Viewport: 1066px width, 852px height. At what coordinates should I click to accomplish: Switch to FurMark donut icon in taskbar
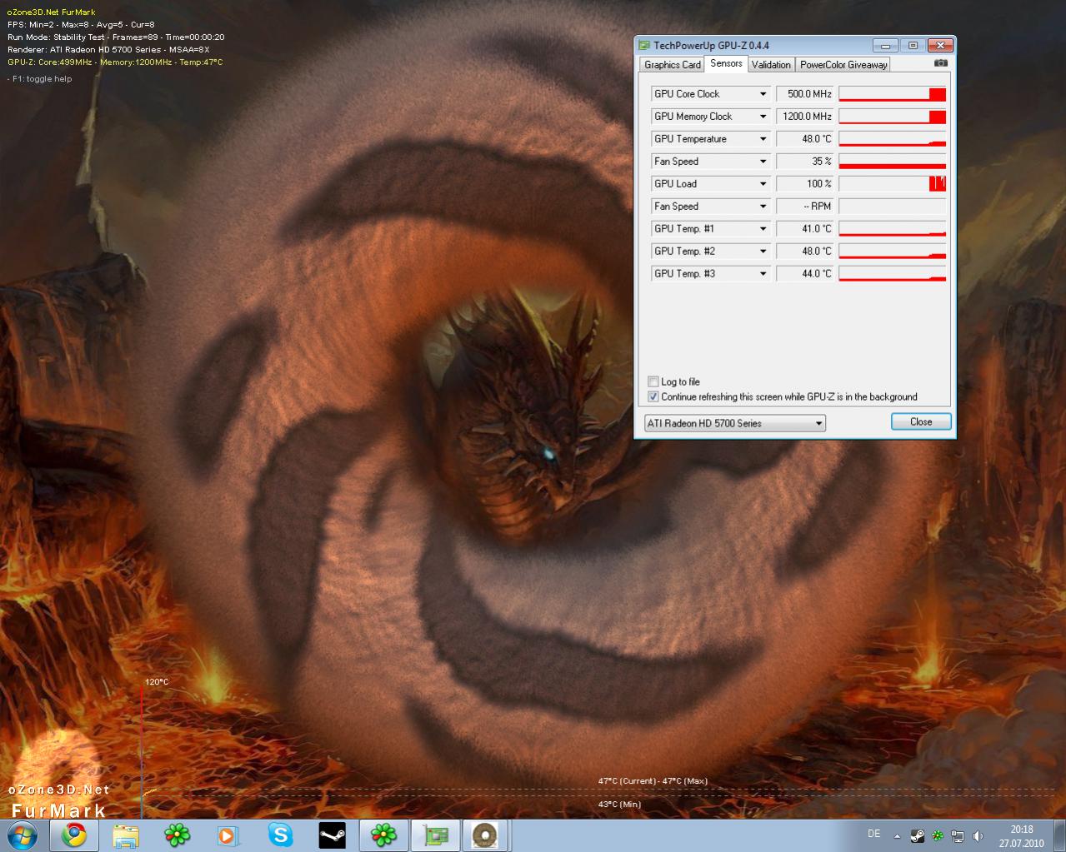point(486,835)
